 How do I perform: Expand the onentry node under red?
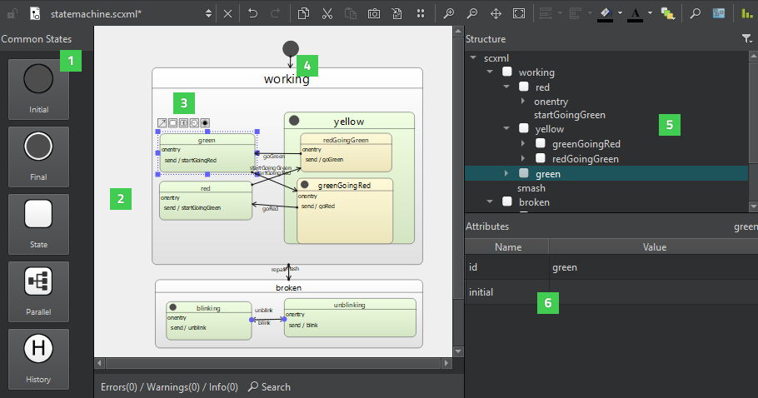(523, 101)
